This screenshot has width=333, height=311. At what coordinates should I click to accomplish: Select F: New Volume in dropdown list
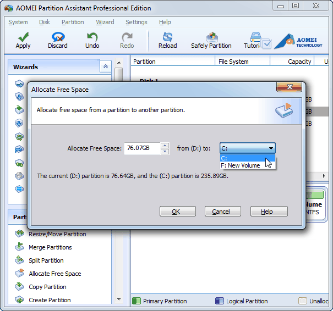(x=248, y=165)
